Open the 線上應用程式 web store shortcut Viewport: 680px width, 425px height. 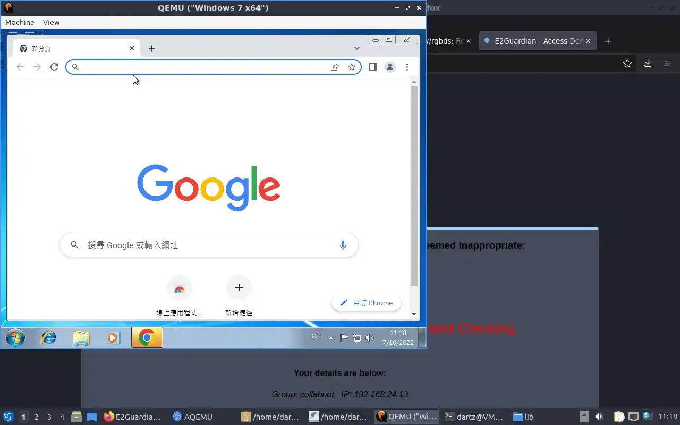pos(180,295)
